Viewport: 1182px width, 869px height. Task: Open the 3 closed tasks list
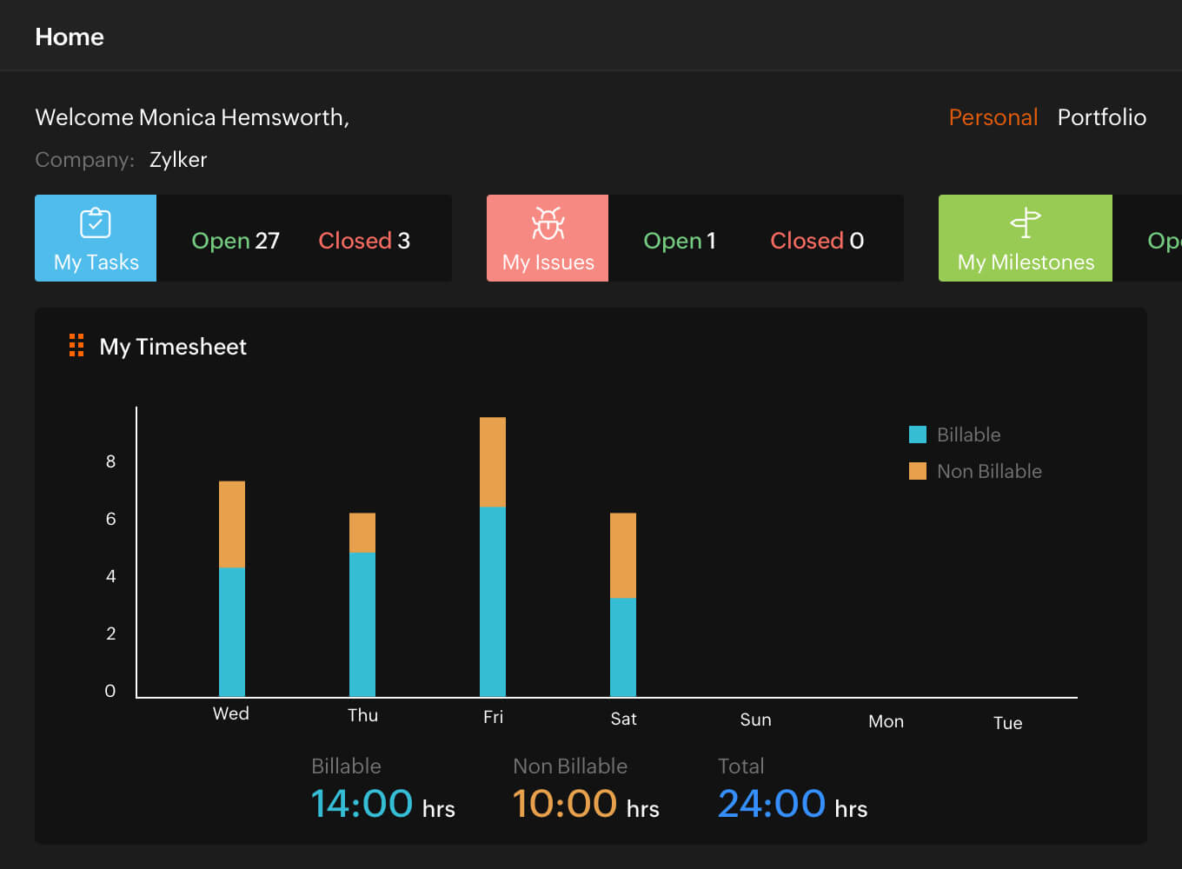pyautogui.click(x=364, y=241)
